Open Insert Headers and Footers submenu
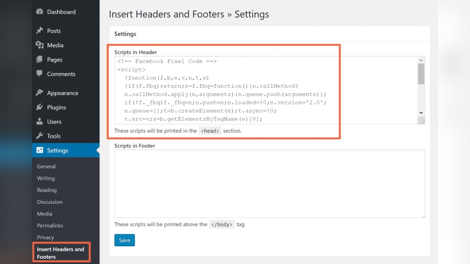 click(61, 253)
